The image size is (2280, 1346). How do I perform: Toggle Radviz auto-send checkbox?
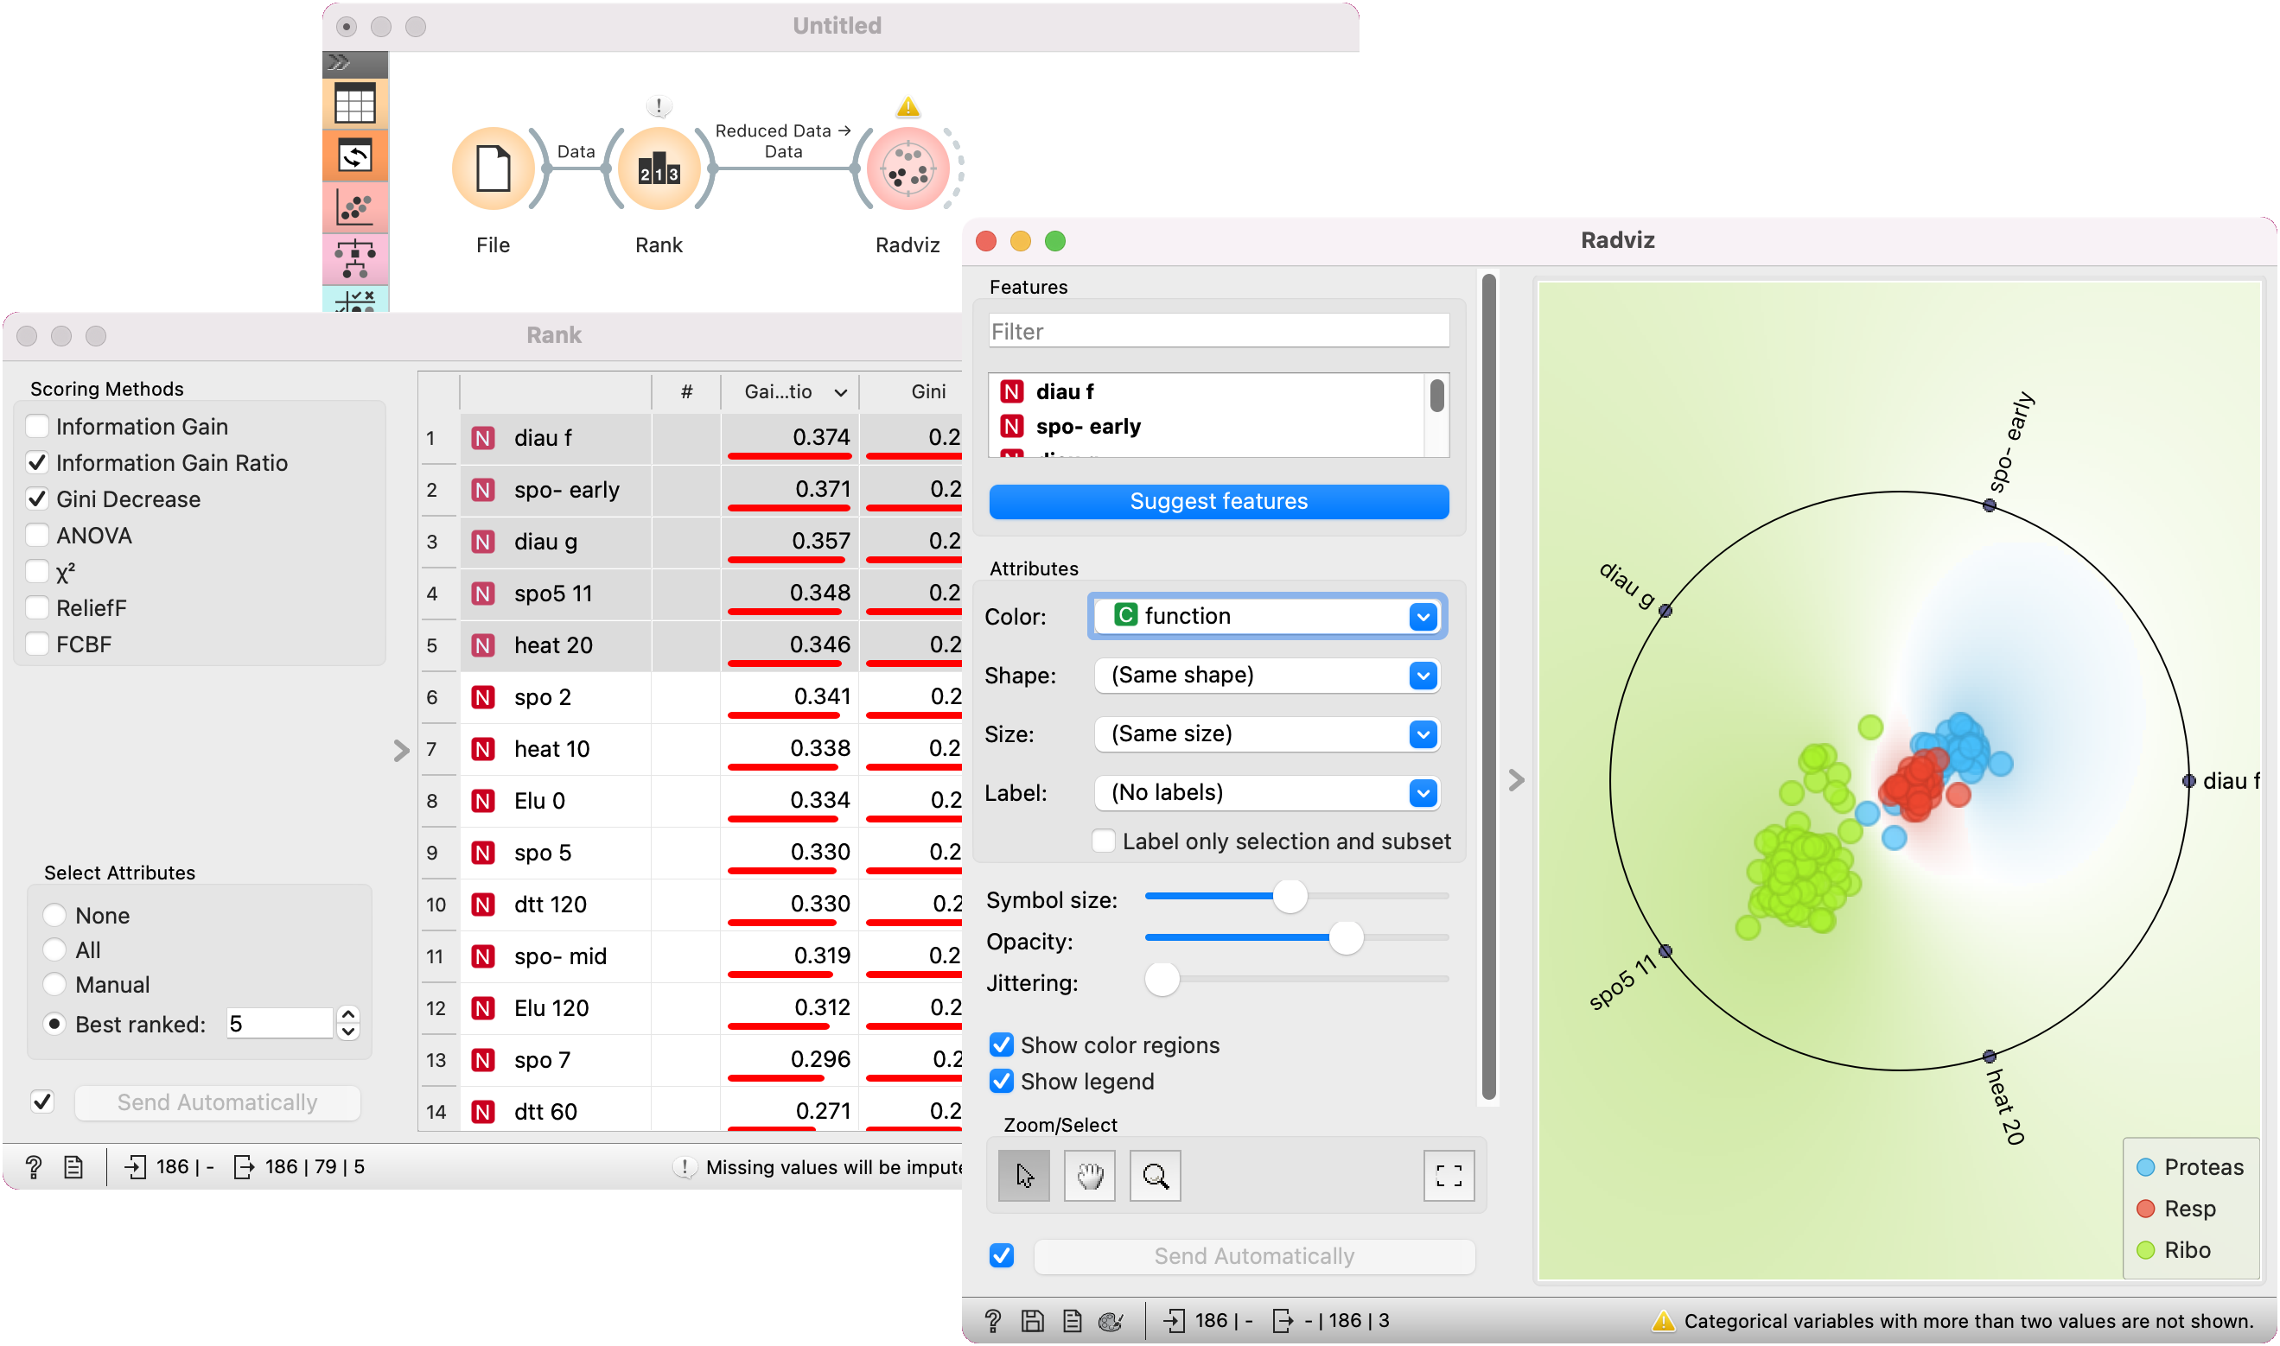(1002, 1255)
